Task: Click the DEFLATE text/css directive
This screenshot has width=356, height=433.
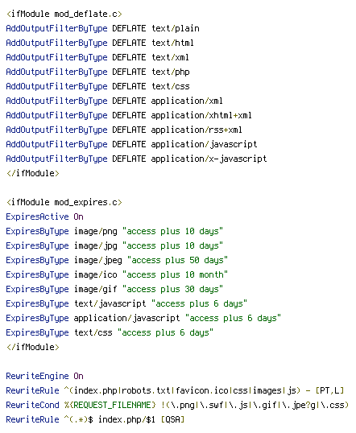Action: click(97, 86)
